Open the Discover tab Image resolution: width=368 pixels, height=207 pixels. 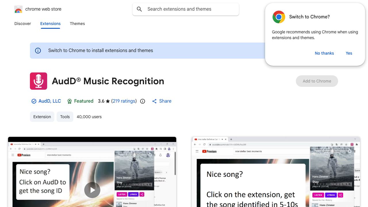pos(23,24)
